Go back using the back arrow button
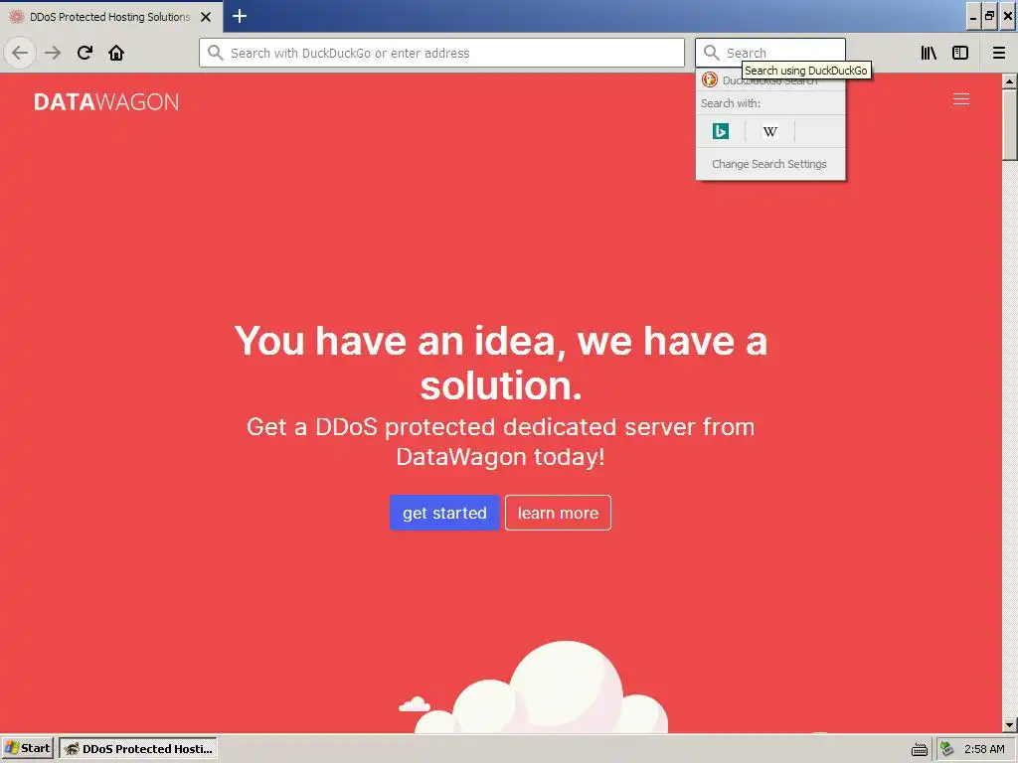 coord(20,53)
